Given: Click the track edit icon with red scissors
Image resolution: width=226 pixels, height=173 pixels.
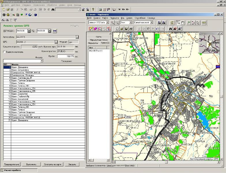Looking at the screenshot, I should pos(109,29).
